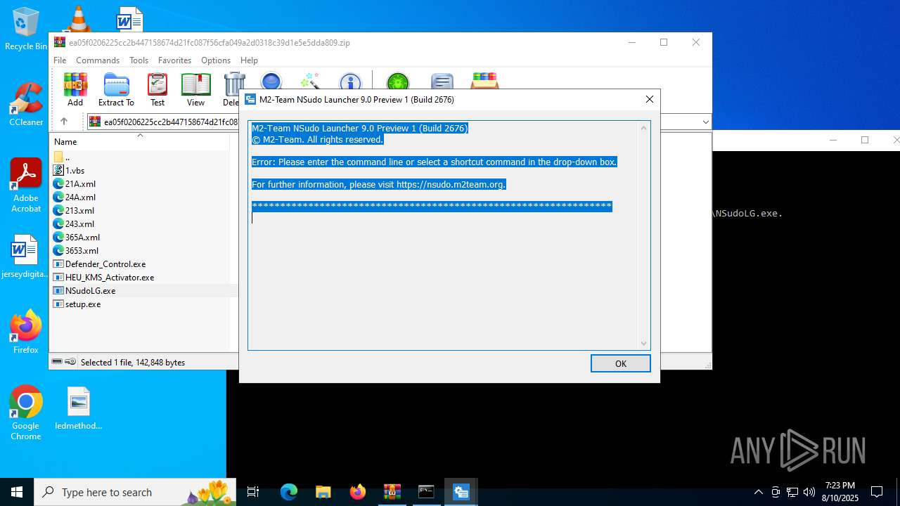900x506 pixels.
Task: Open Microsoft Edge from the taskbar
Action: pos(289,492)
